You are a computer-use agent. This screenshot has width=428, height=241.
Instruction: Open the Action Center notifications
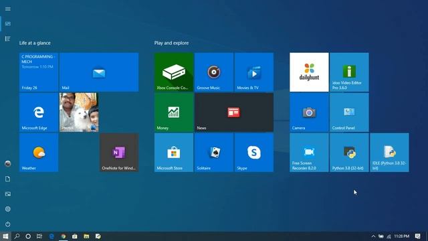click(x=417, y=236)
